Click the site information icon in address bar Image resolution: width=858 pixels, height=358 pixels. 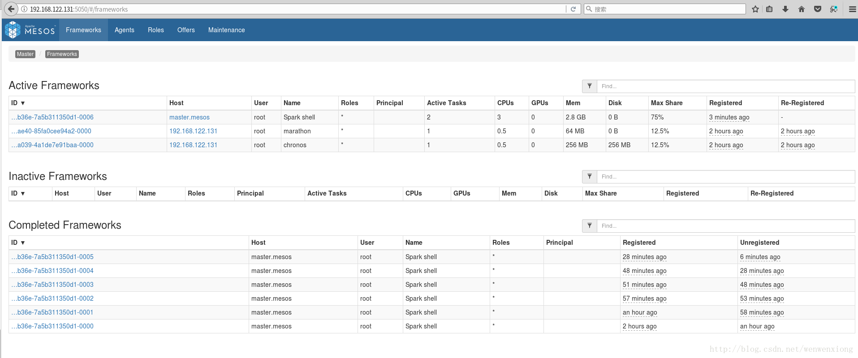pos(24,9)
